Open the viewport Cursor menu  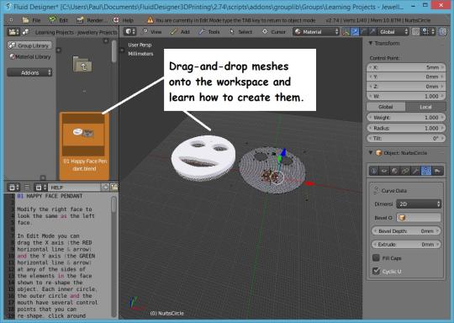pyautogui.click(x=274, y=32)
